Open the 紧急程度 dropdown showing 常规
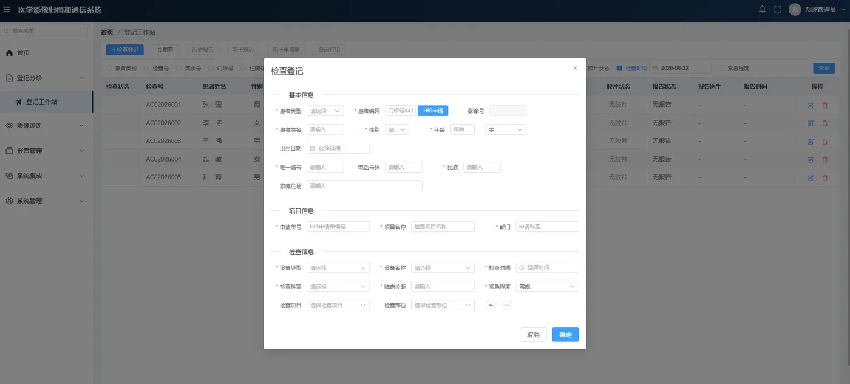This screenshot has height=384, width=850. point(547,286)
